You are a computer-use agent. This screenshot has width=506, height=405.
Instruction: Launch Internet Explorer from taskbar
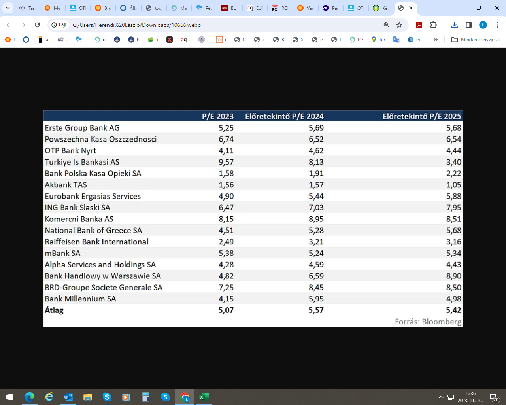pyautogui.click(x=49, y=397)
